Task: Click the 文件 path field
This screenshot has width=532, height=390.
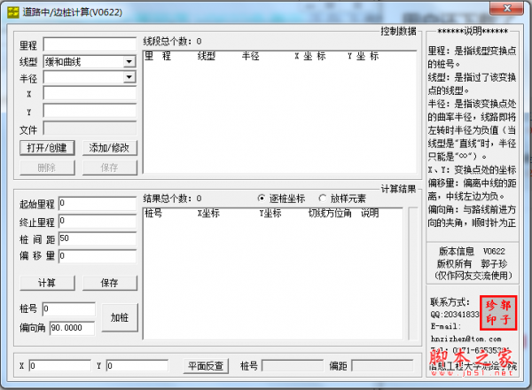Action: tap(90, 129)
